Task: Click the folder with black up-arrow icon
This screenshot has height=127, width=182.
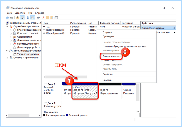Action: point(47,18)
